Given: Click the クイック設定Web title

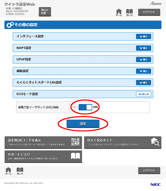Looking at the screenshot, I should click(x=20, y=4).
